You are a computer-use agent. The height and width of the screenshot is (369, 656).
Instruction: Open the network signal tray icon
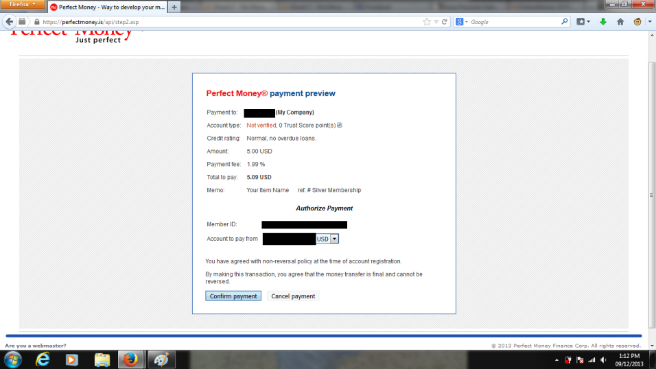(591, 360)
